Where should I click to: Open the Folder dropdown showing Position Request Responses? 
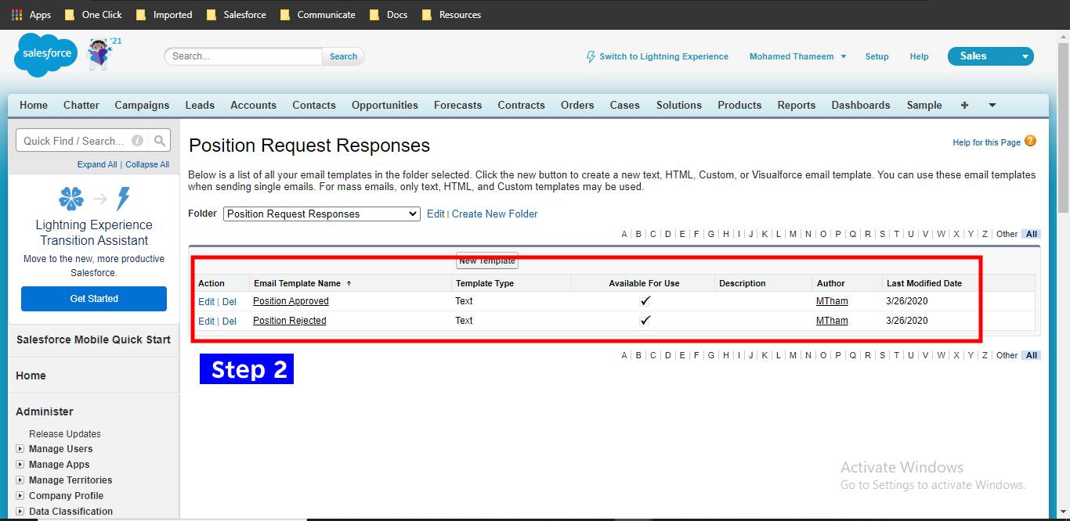(321, 214)
